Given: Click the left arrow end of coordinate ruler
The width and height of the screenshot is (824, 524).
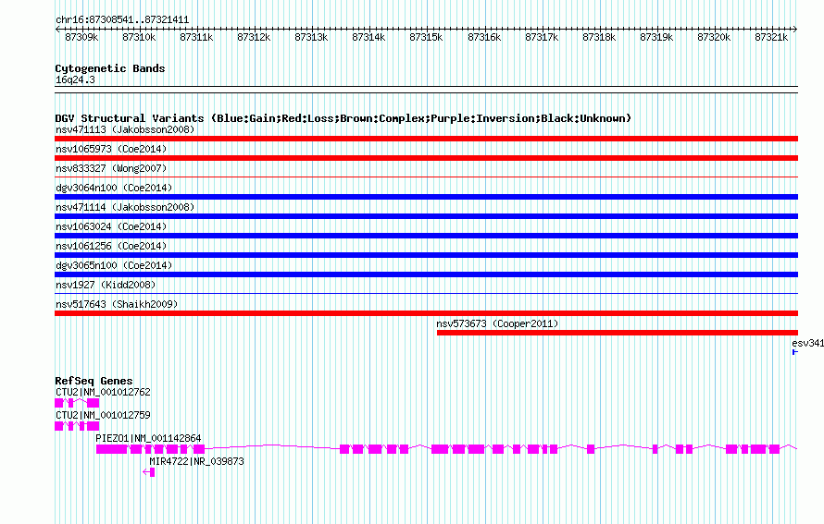Looking at the screenshot, I should [x=57, y=29].
